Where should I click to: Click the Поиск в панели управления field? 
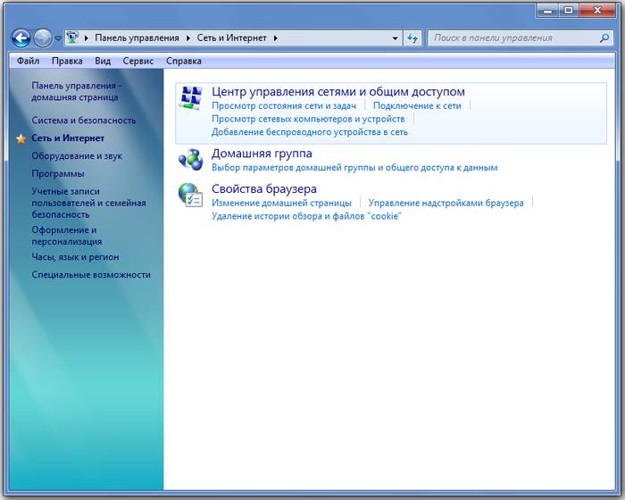(511, 38)
